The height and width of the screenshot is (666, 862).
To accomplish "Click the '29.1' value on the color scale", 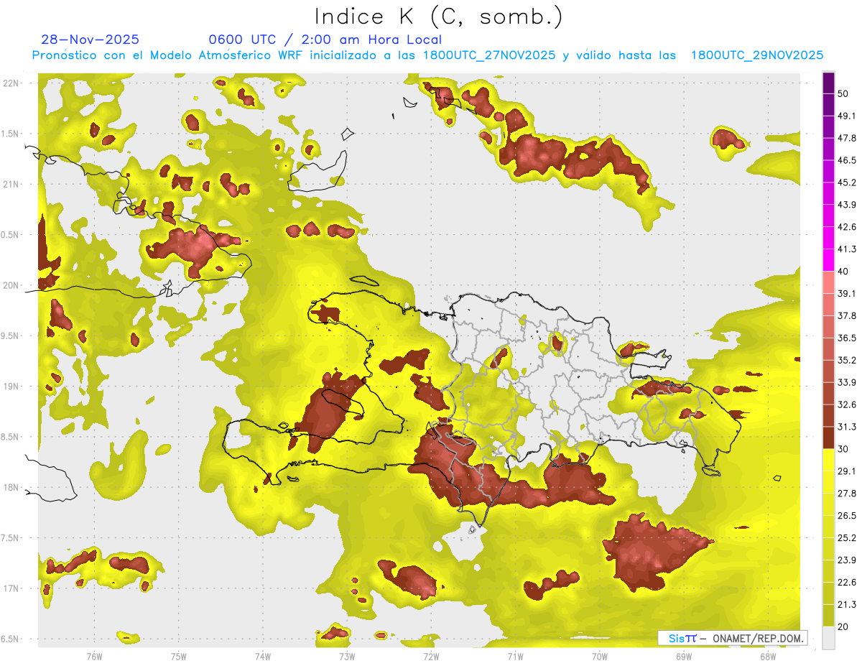I will click(846, 471).
